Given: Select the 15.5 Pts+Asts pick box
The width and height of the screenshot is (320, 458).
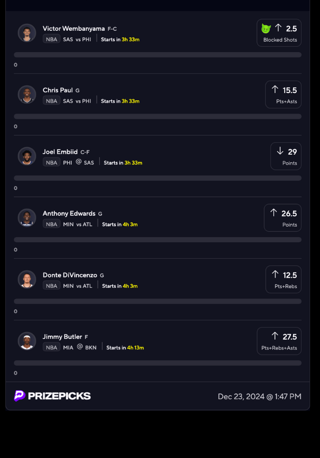Looking at the screenshot, I should pyautogui.click(x=283, y=94).
